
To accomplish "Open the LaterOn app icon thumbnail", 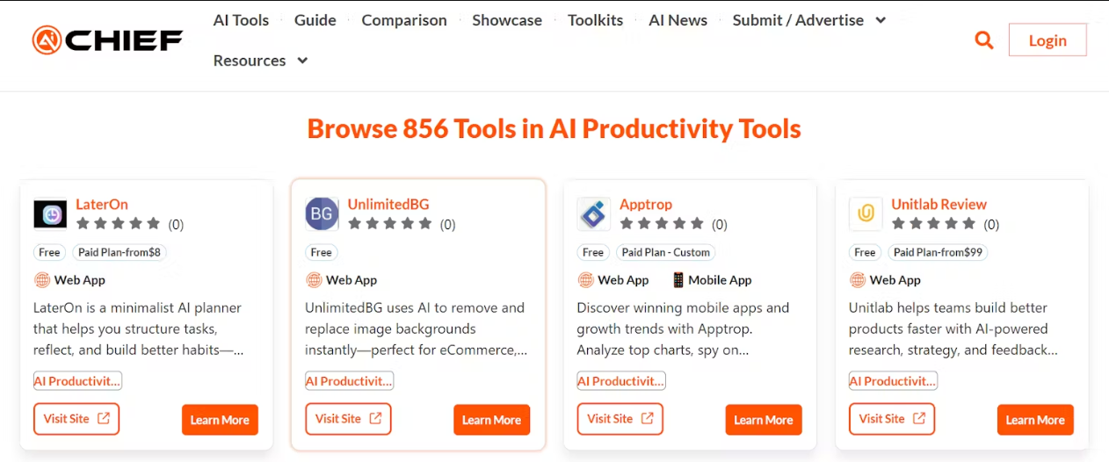I will click(x=50, y=214).
